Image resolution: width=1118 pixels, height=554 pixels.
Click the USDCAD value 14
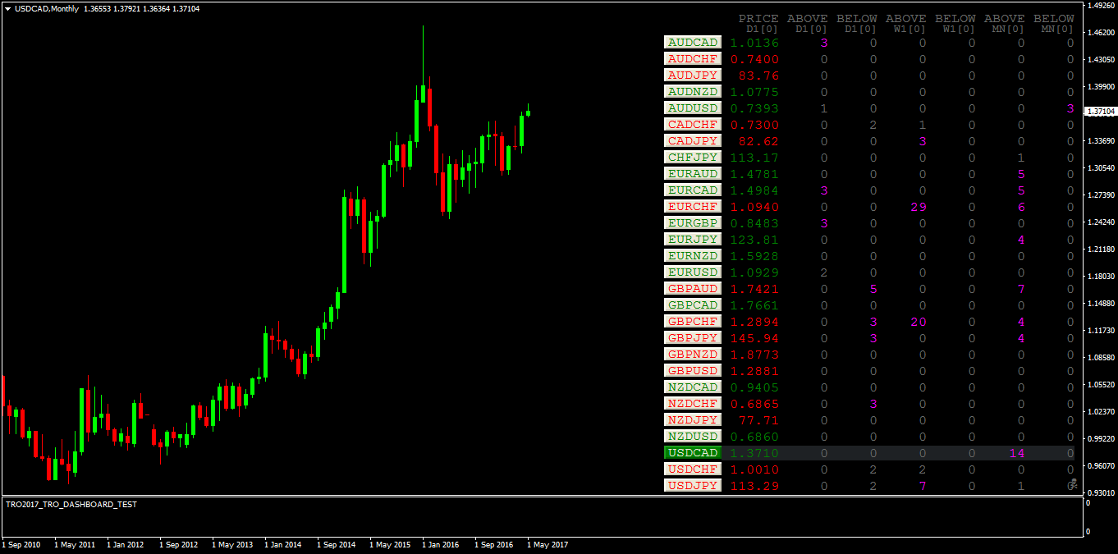(x=1017, y=453)
